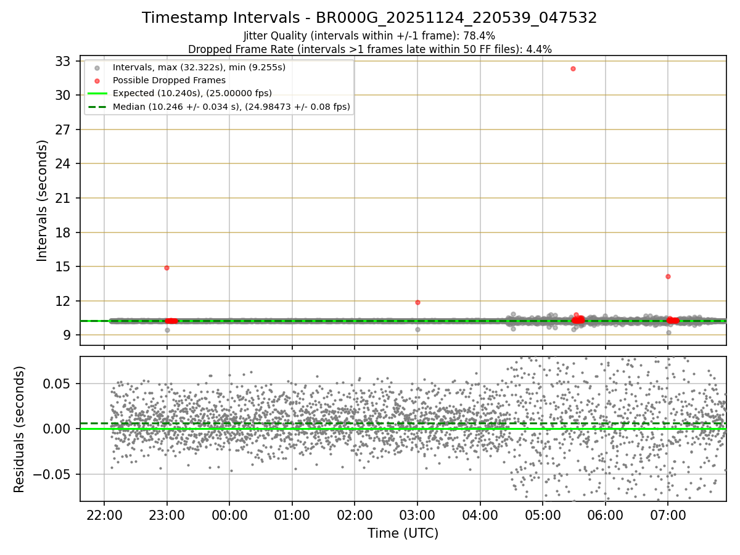740x555 pixels.
Task: Click the Expected (10.240s) legend entry
Action: point(192,93)
